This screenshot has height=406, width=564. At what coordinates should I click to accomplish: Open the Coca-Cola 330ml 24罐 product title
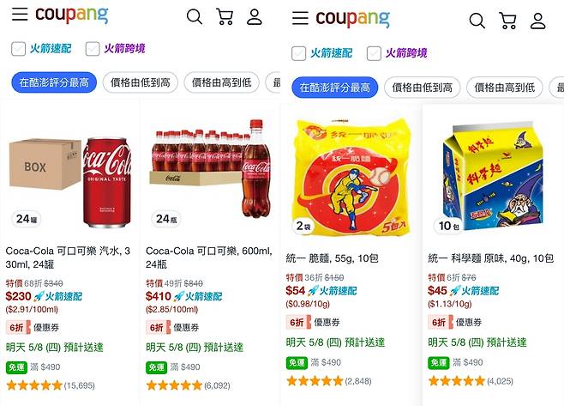(68, 258)
